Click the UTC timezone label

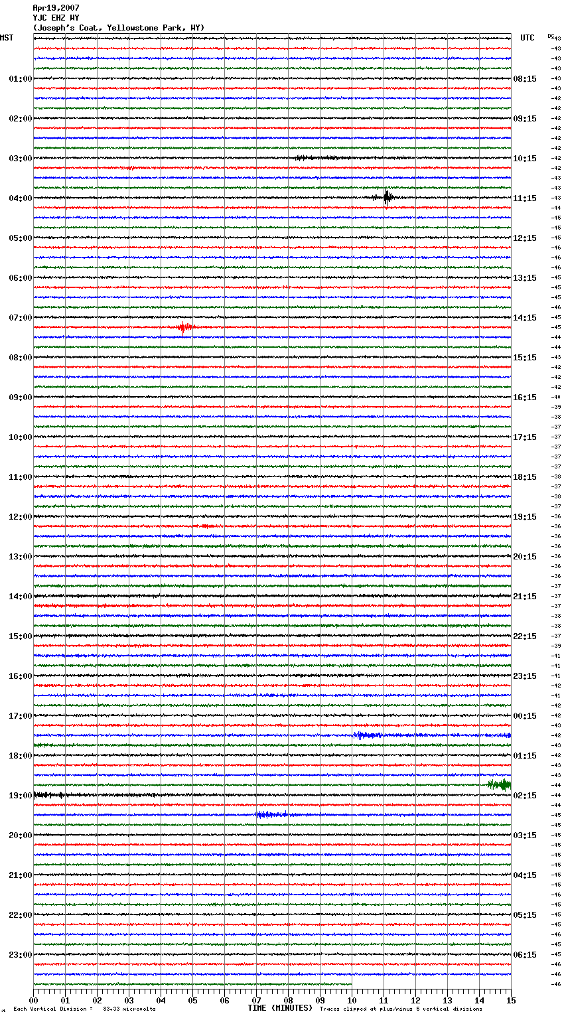[528, 38]
